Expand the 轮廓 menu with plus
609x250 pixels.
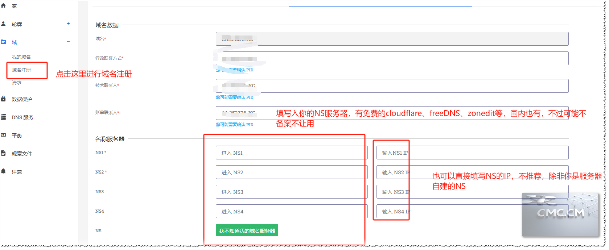[68, 24]
